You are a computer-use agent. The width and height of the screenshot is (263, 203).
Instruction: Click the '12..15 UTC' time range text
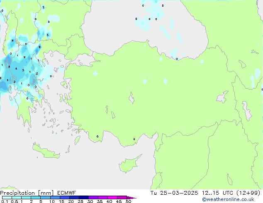218,193
